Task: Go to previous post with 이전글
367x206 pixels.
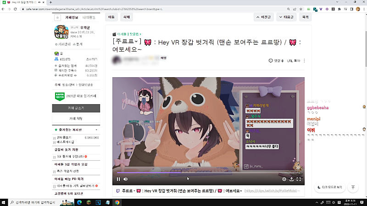Action: point(263,17)
